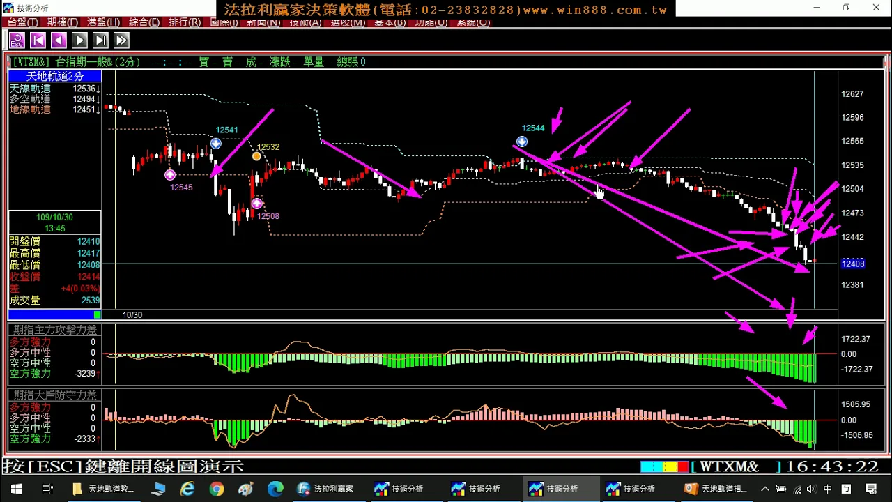The width and height of the screenshot is (892, 502).
Task: Click the 12627 price axis label
Action: pyautogui.click(x=852, y=94)
